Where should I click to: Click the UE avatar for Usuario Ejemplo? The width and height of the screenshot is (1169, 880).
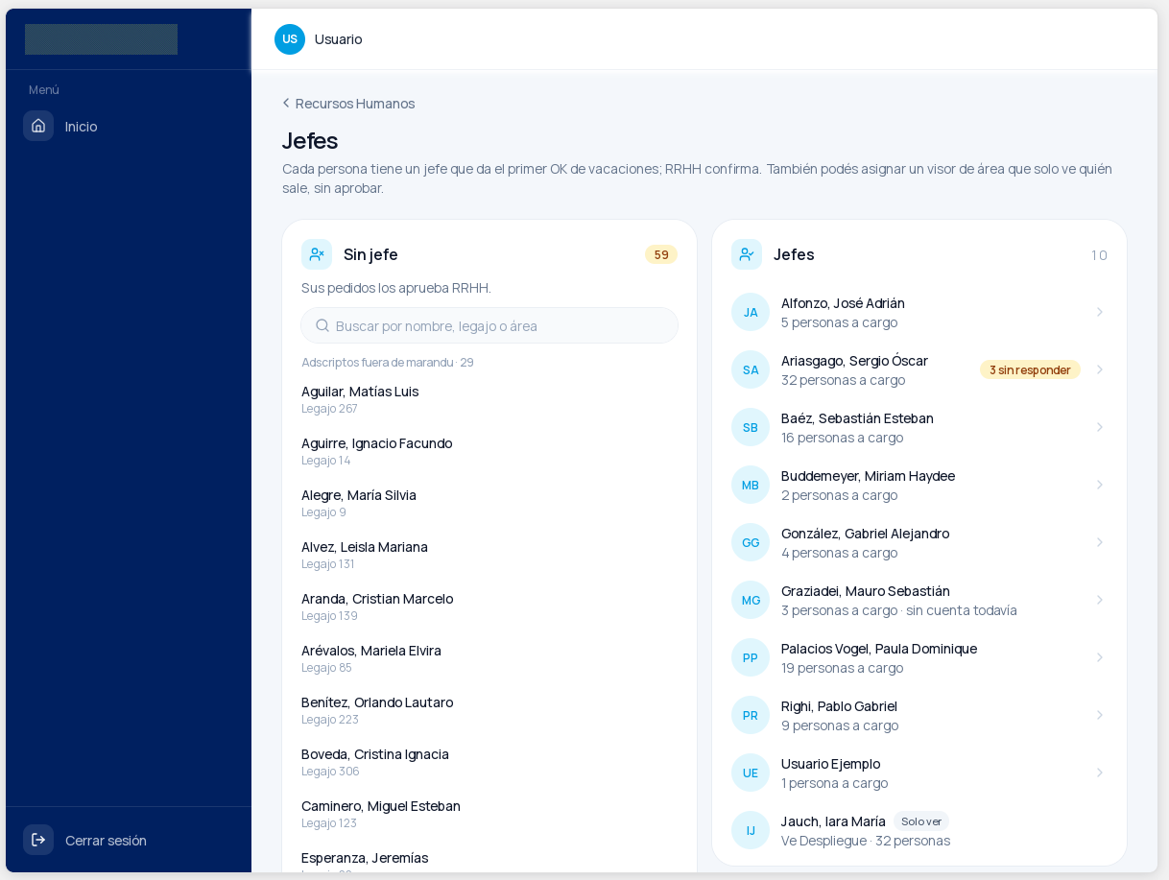coord(751,773)
